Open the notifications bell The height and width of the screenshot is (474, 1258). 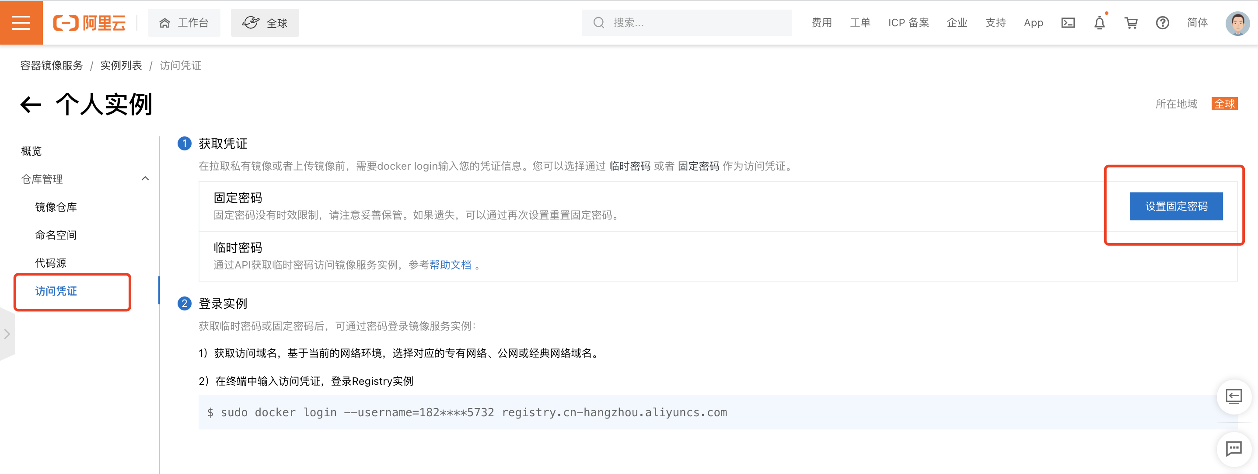pyautogui.click(x=1099, y=23)
